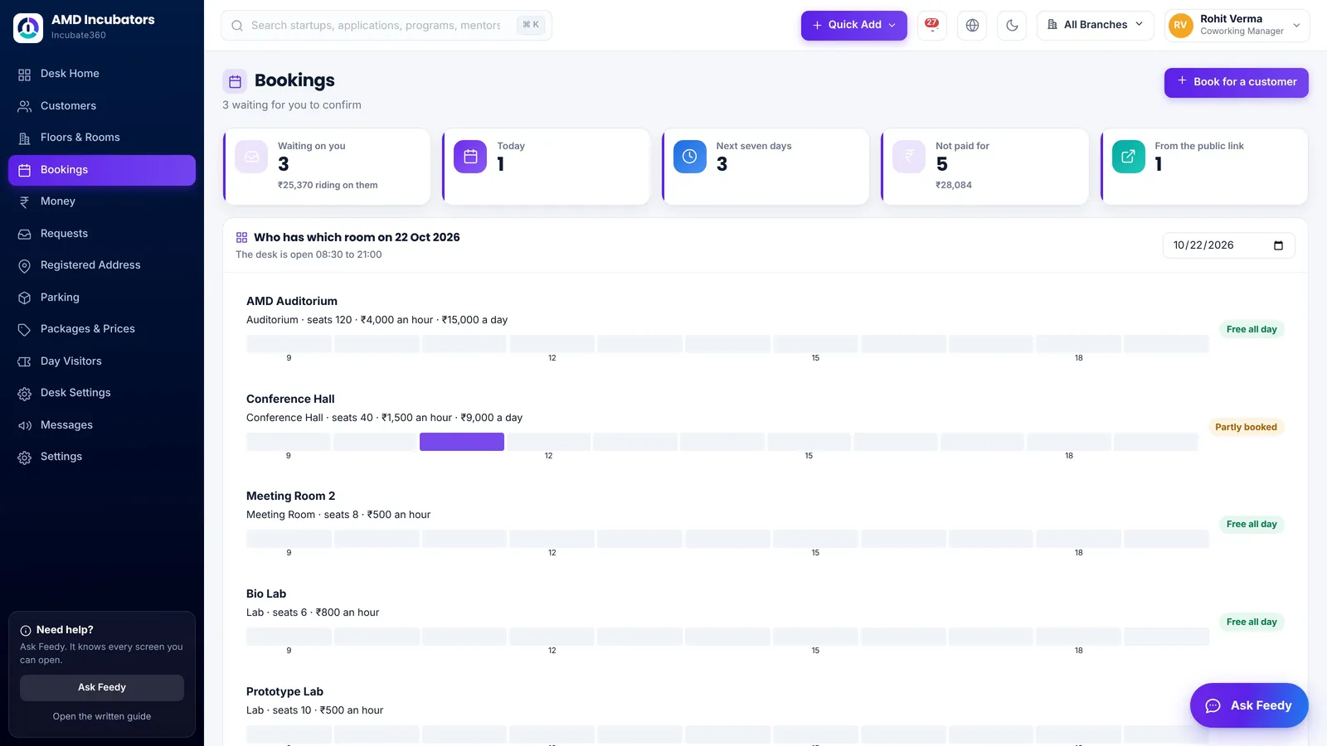Toggle dark mode moon icon
The height and width of the screenshot is (746, 1327).
1012,25
